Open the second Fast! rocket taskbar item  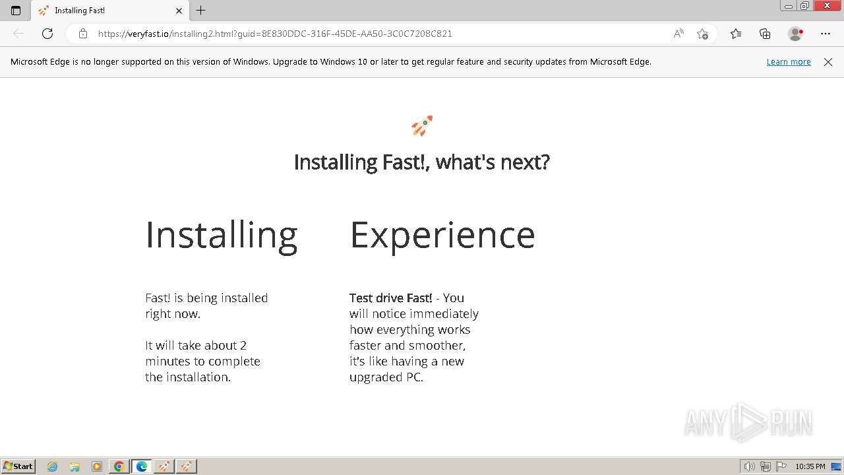tap(187, 466)
